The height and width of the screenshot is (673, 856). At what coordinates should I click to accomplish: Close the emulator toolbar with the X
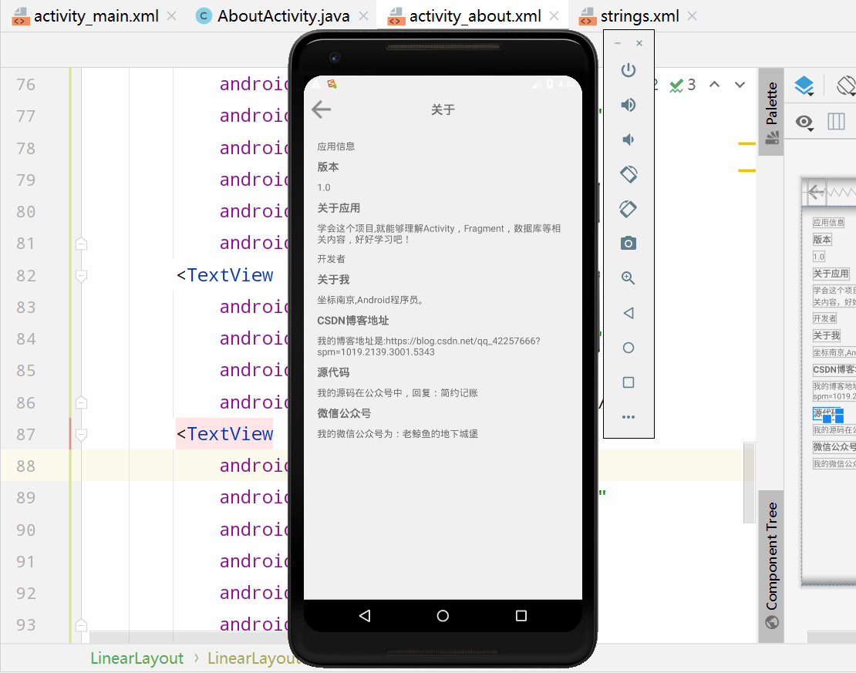(x=639, y=43)
